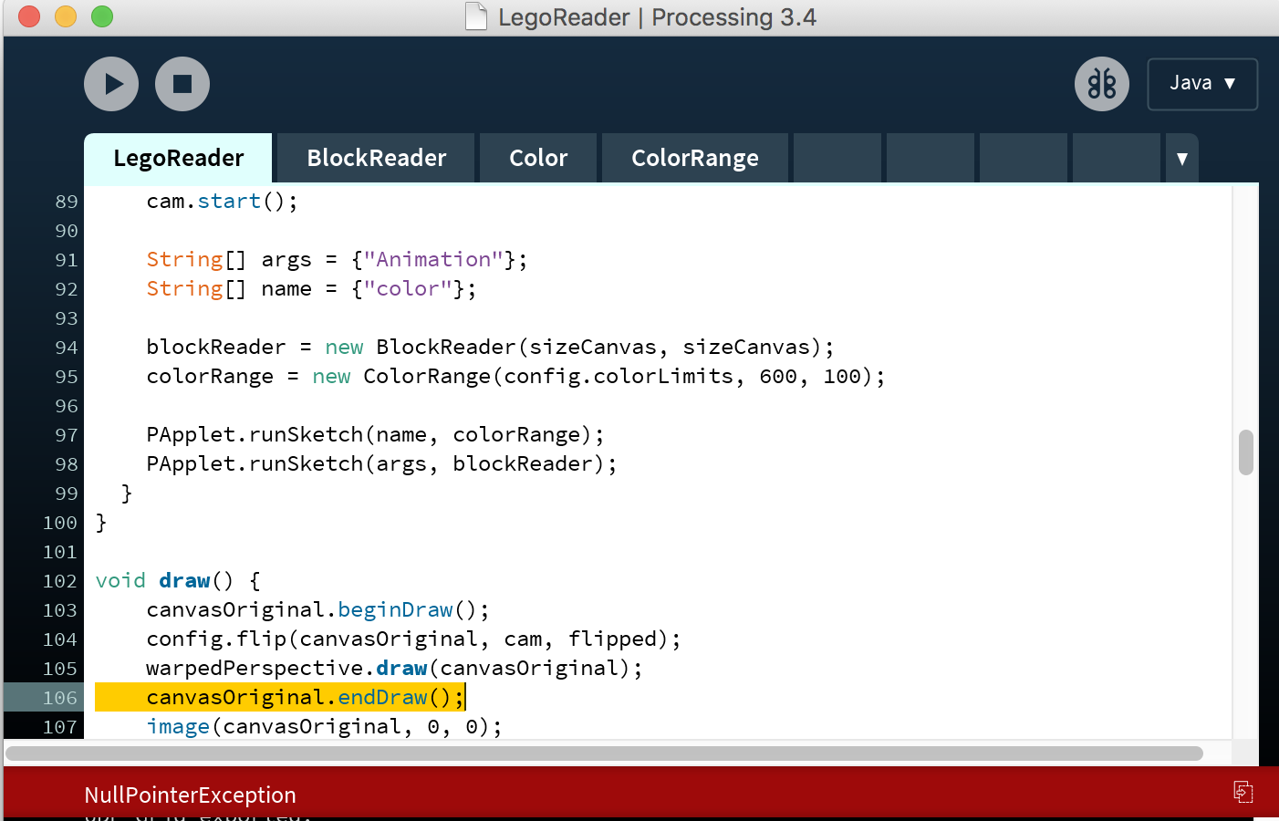The width and height of the screenshot is (1279, 821).
Task: Place cursor on cam.start() line
Action: (x=222, y=202)
